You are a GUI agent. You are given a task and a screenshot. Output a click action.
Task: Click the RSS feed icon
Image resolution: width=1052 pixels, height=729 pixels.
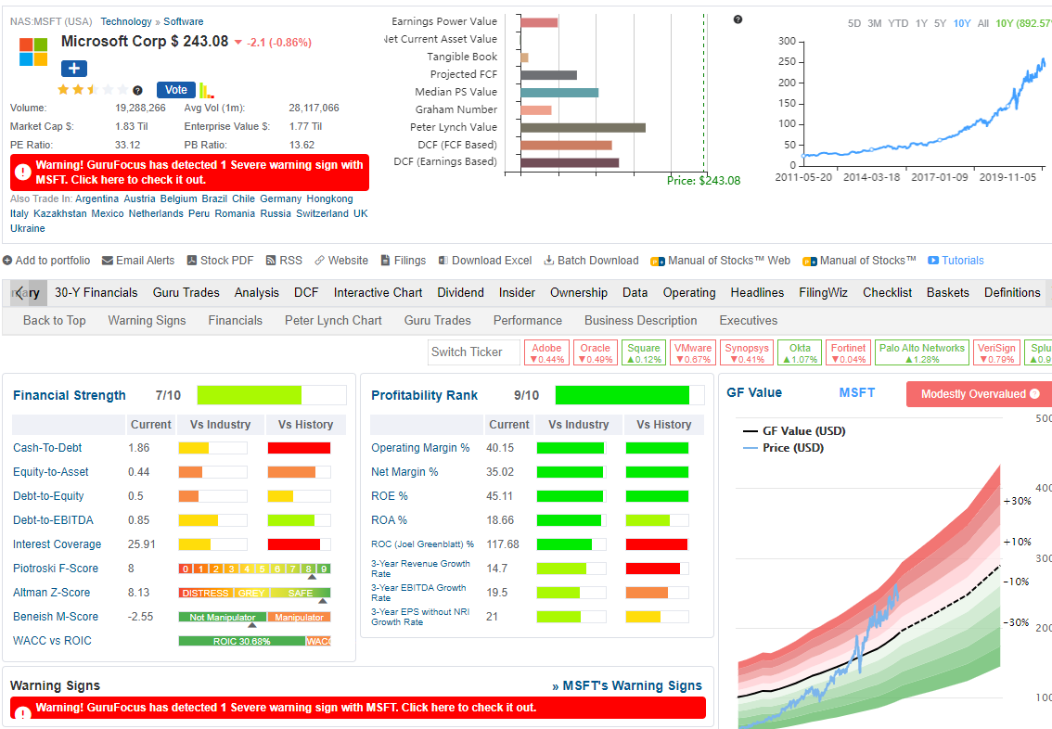(271, 261)
